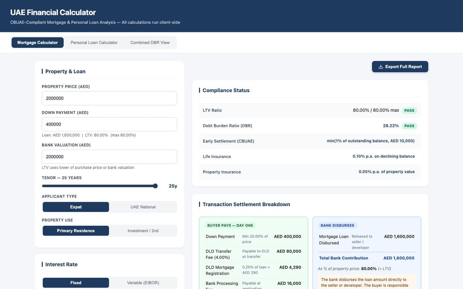This screenshot has width=463, height=289.
Task: Click the Mortgage Loan Disbursed label
Action: 334,240
